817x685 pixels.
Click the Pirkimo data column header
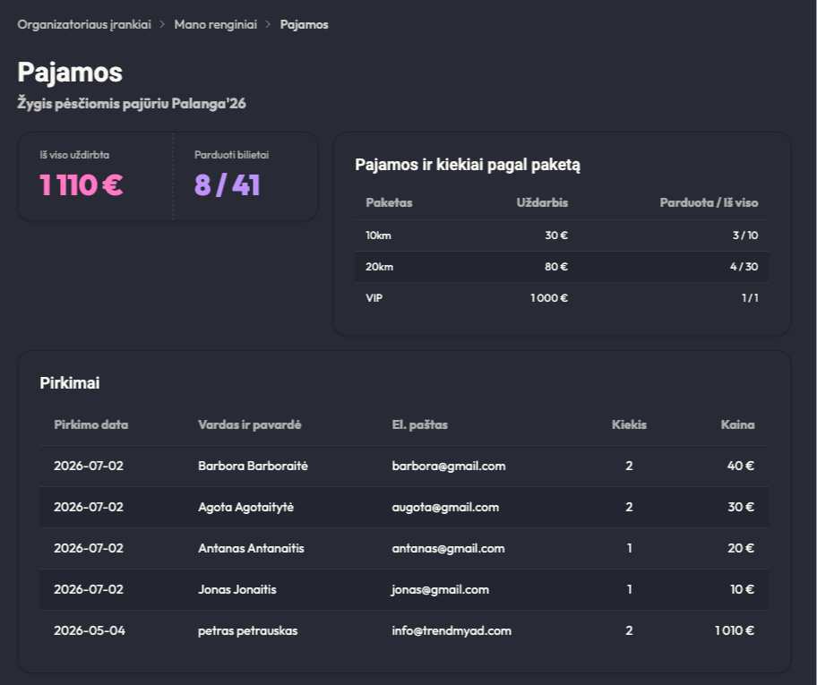pyautogui.click(x=91, y=424)
